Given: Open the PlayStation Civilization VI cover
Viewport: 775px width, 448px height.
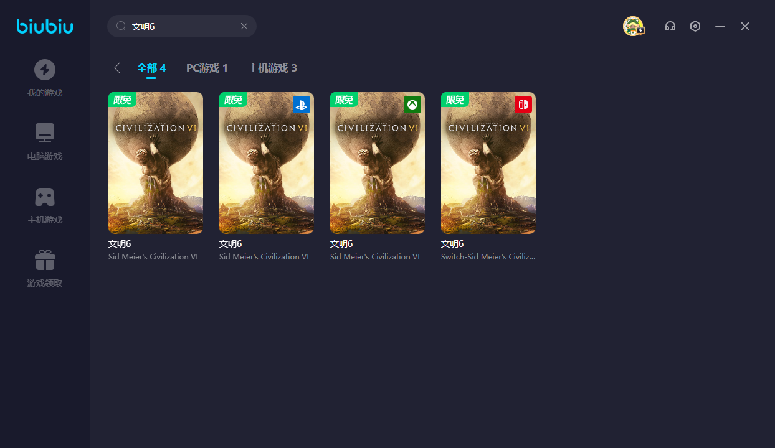Looking at the screenshot, I should pyautogui.click(x=267, y=163).
